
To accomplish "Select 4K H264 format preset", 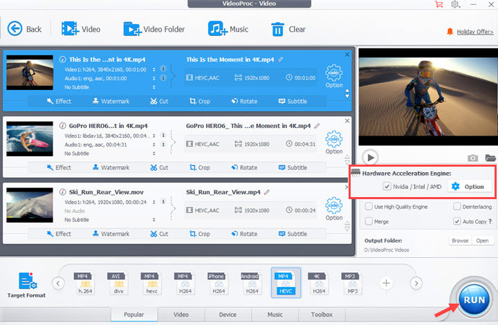I will tap(319, 284).
